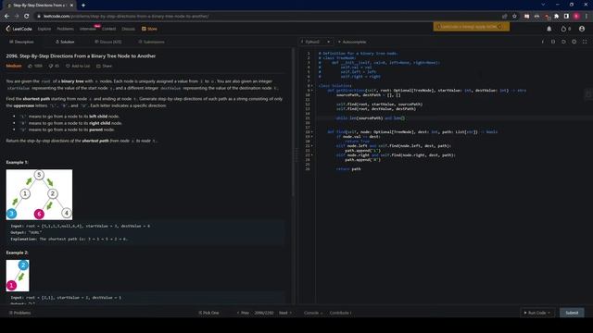Open the Chrome three-dot menu

[587, 17]
